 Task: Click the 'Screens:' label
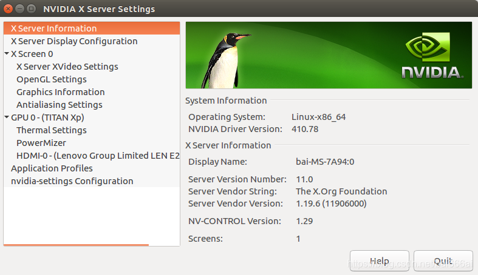coord(205,239)
